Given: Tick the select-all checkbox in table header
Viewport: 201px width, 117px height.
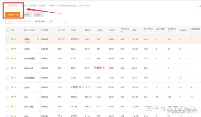Looking at the screenshot, I should pyautogui.click(x=8, y=30).
